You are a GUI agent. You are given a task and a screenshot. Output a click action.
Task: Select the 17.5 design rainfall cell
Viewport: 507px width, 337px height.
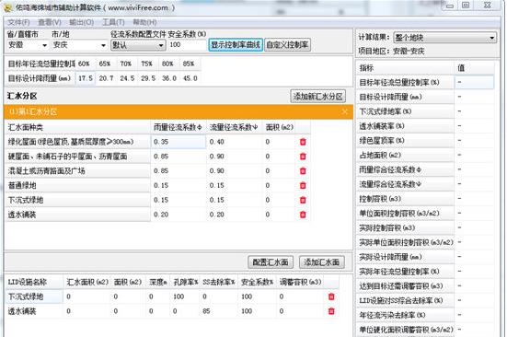[x=86, y=78]
